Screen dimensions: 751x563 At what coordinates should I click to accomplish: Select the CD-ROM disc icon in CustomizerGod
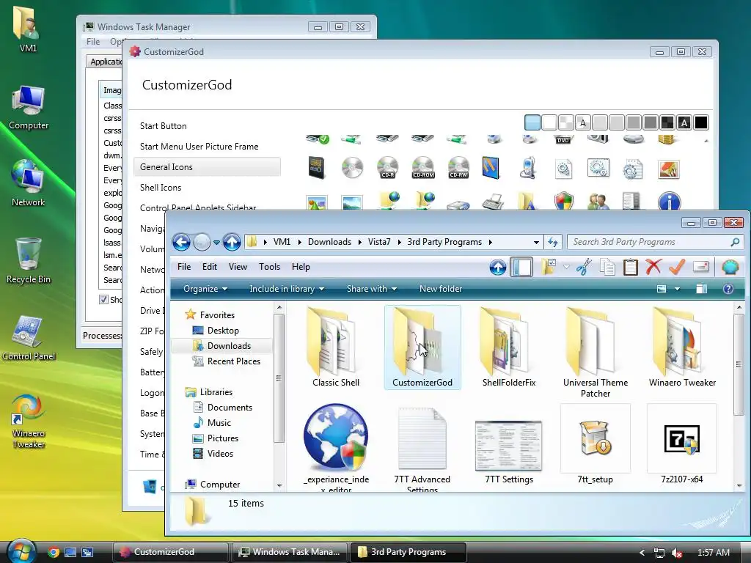pyautogui.click(x=423, y=168)
